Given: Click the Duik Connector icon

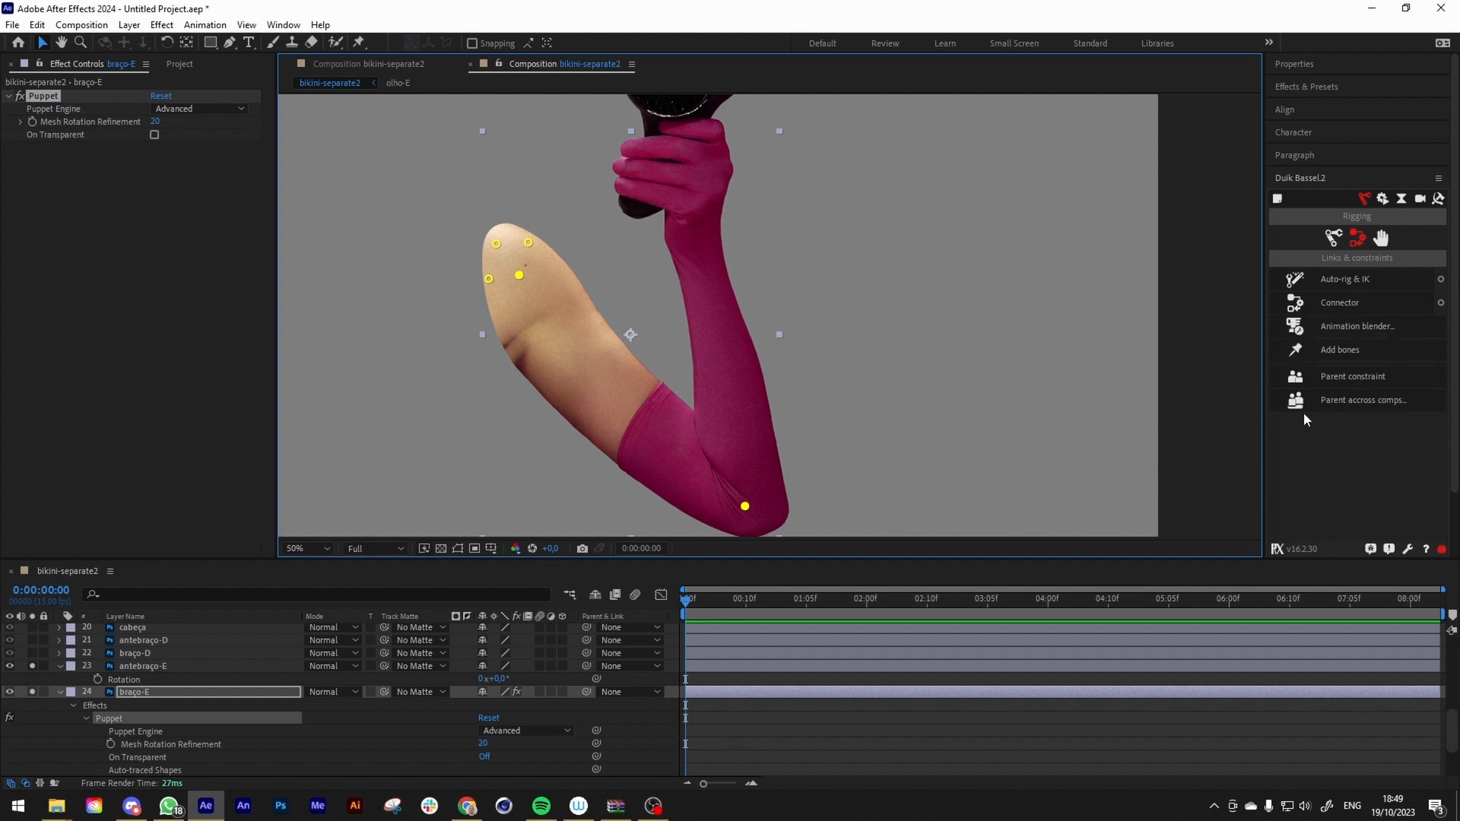Looking at the screenshot, I should click(x=1295, y=303).
